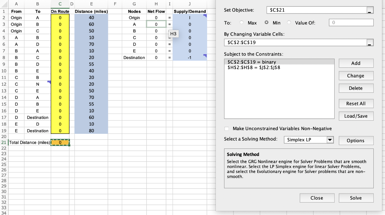Image resolution: width=385 pixels, height=215 pixels.
Task: Click the Supply/Demand cell for Origin
Action: (x=189, y=18)
